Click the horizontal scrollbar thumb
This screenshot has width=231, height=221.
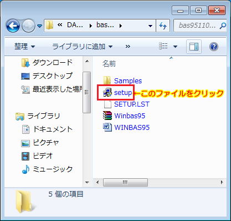coord(125,182)
